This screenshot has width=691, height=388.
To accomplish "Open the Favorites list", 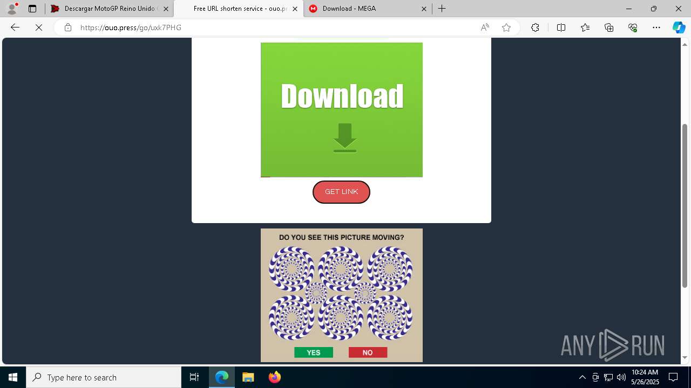I will click(585, 27).
